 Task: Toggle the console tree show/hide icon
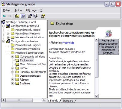22,16
